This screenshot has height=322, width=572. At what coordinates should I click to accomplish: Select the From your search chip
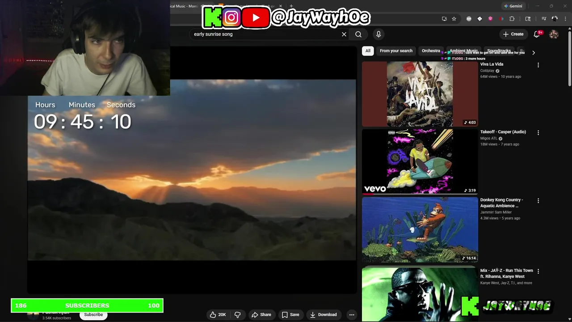(x=396, y=51)
